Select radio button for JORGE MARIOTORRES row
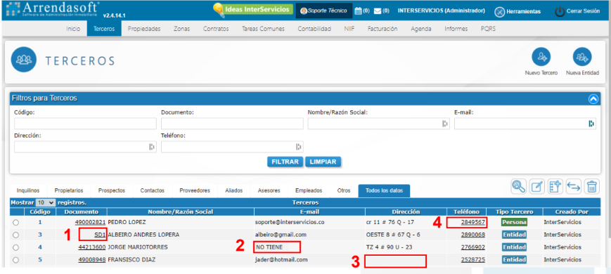Viewport: 611px width, 274px height. coord(15,247)
